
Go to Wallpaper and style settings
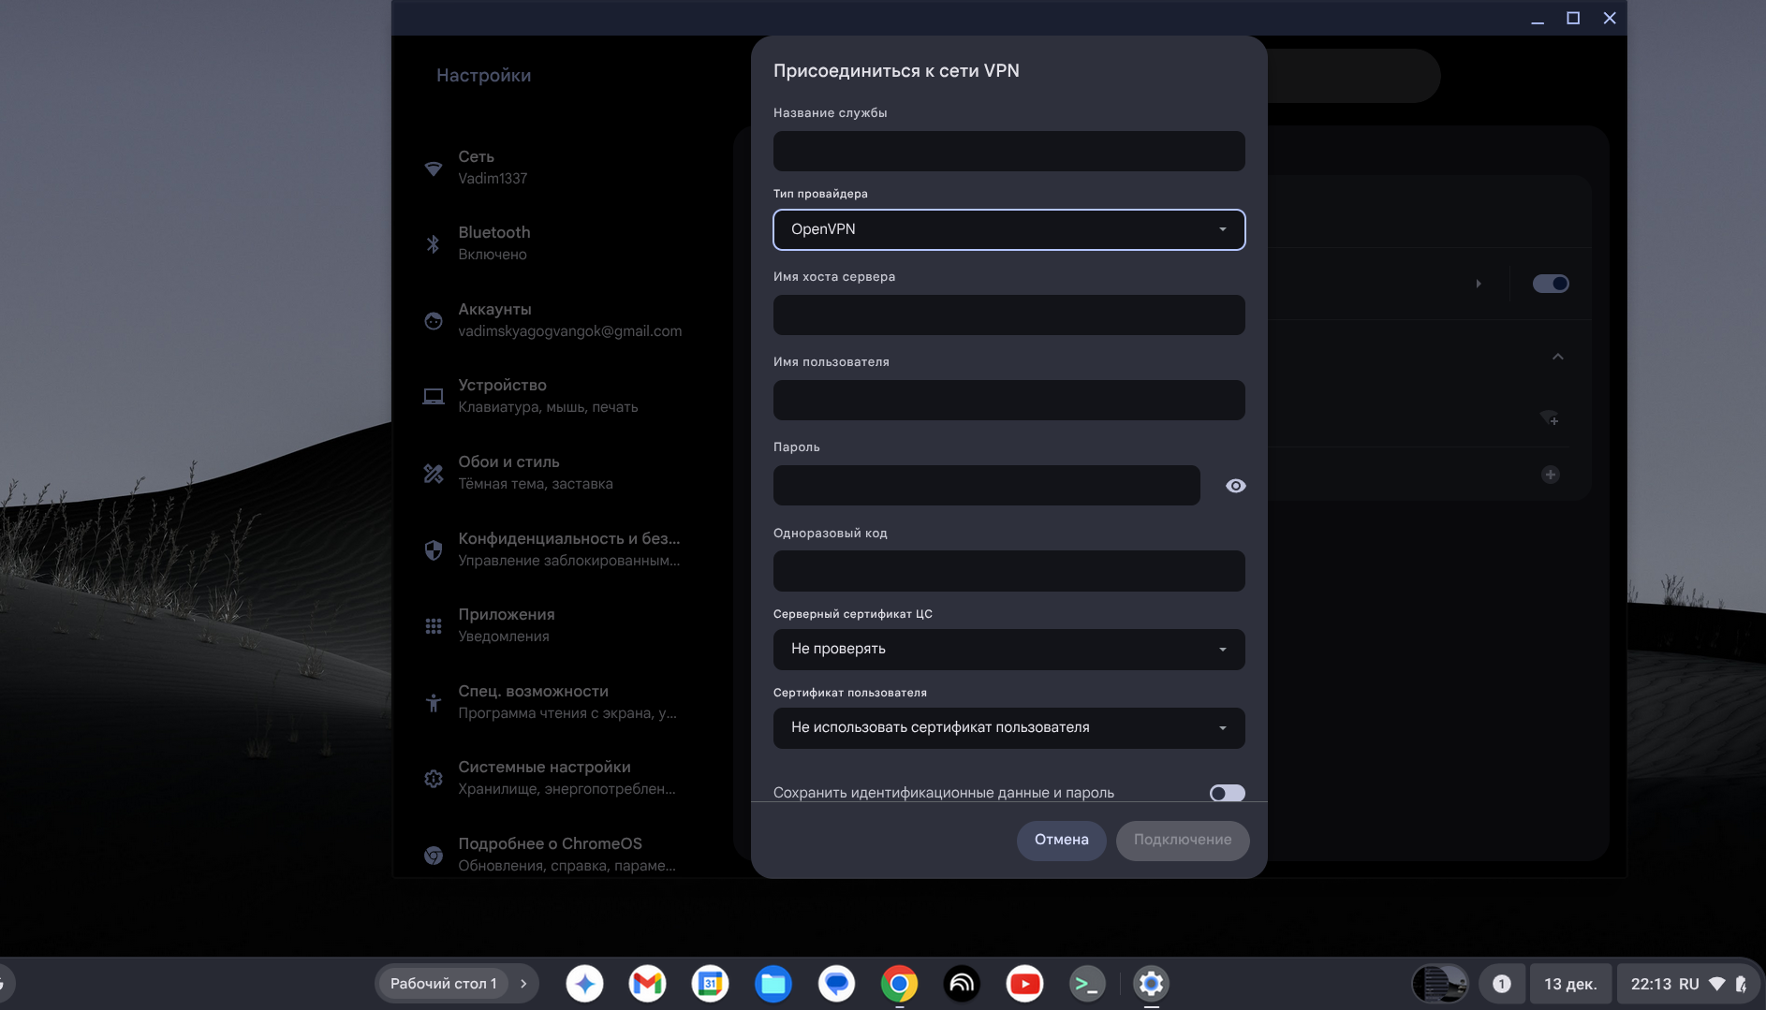pos(508,473)
